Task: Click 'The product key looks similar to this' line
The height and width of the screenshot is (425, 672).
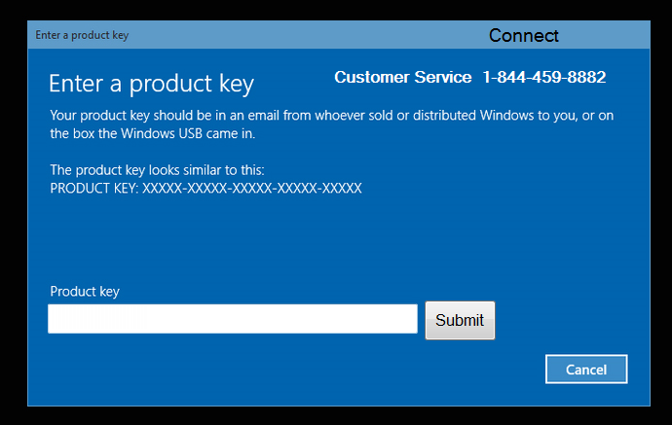Action: pos(157,170)
